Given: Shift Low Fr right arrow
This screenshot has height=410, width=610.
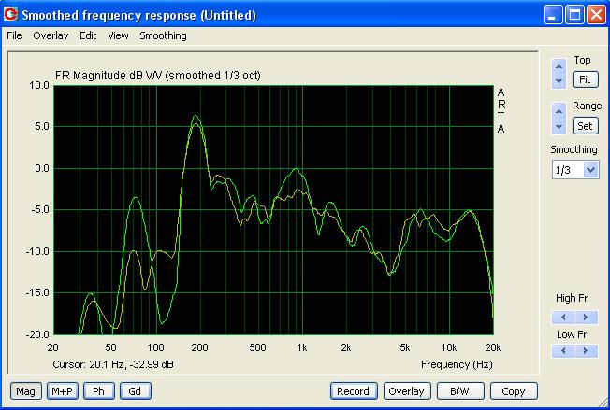Looking at the screenshot, I should click(586, 351).
